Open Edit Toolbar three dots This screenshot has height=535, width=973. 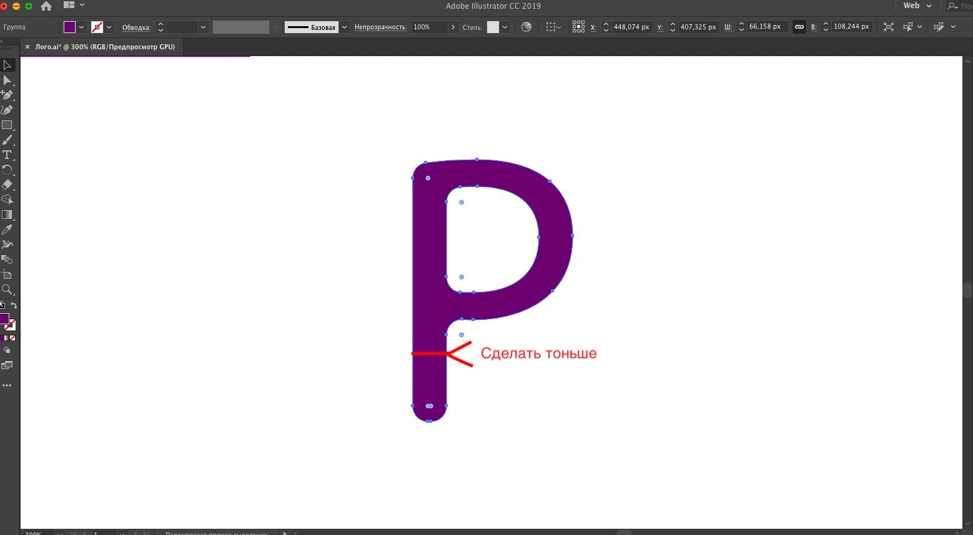pyautogui.click(x=7, y=385)
